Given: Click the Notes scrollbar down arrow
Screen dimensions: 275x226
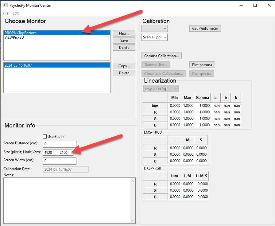Looking at the screenshot, I should coord(133,220).
